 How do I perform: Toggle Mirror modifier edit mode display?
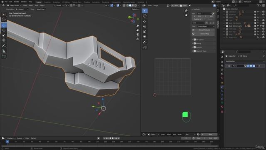(x=248, y=66)
